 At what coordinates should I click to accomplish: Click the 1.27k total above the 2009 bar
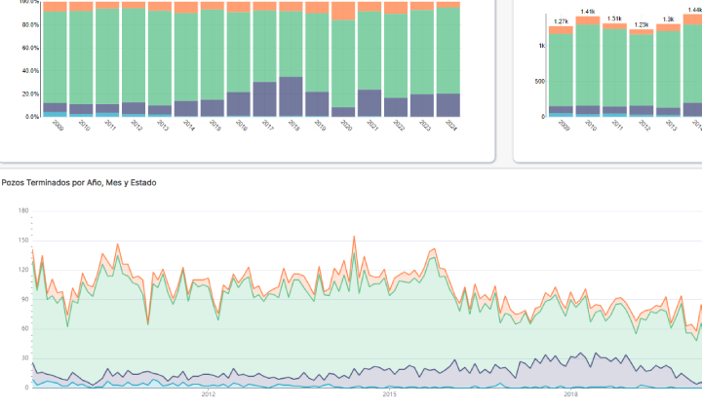[x=561, y=21]
